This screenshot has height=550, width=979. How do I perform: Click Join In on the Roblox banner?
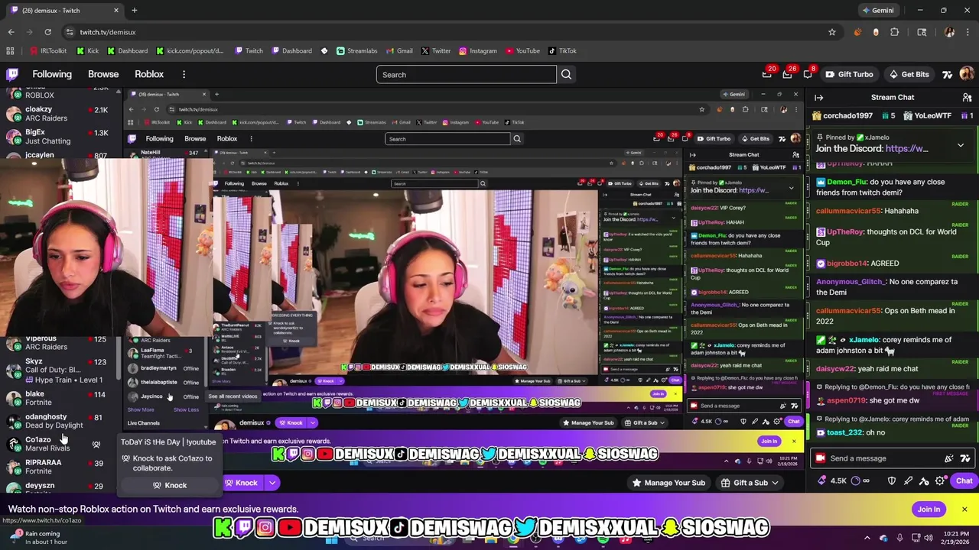[x=929, y=509]
